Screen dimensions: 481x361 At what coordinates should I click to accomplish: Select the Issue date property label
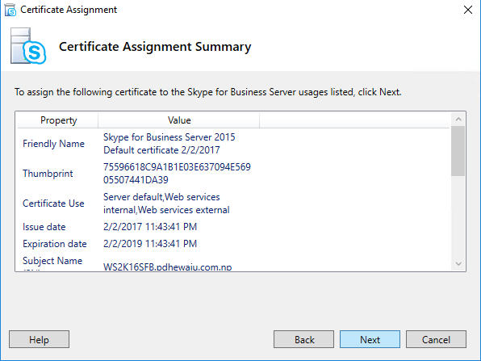point(44,227)
